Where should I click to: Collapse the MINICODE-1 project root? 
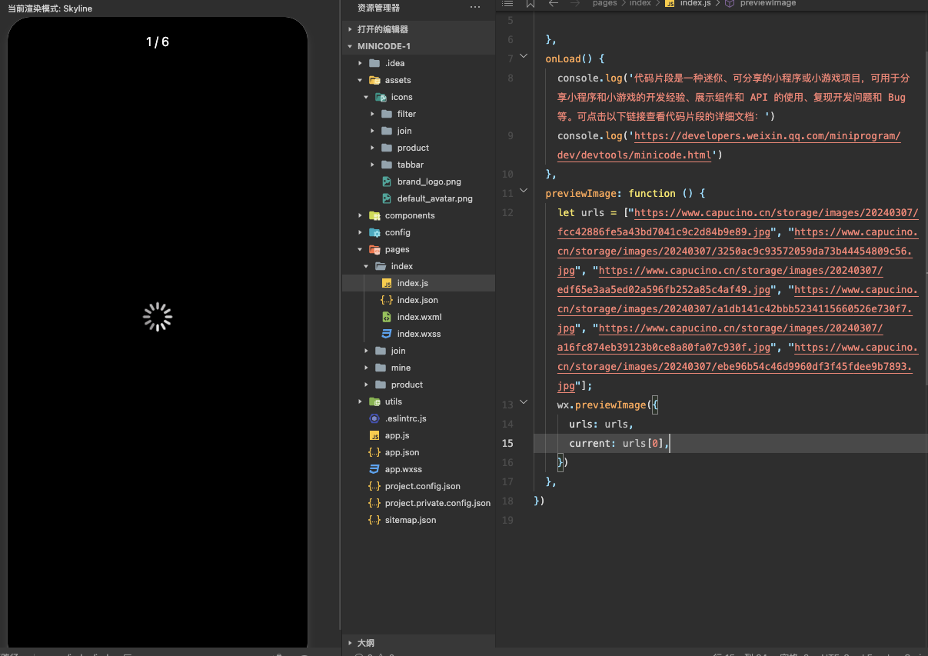coord(351,46)
